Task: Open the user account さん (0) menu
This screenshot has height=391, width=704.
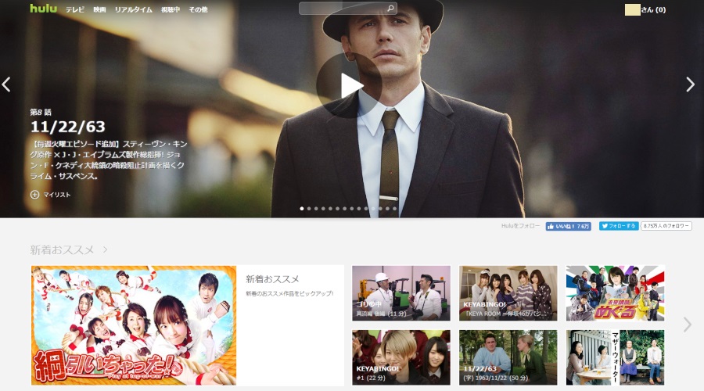Action: [x=653, y=9]
